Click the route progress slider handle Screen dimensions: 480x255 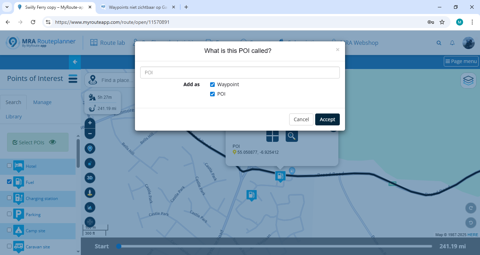(x=119, y=246)
